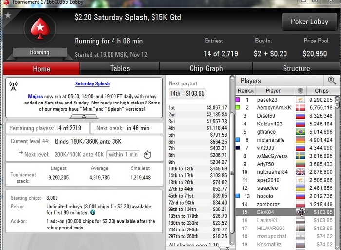Click AerodynAmiKK's green color tag

coord(238,107)
